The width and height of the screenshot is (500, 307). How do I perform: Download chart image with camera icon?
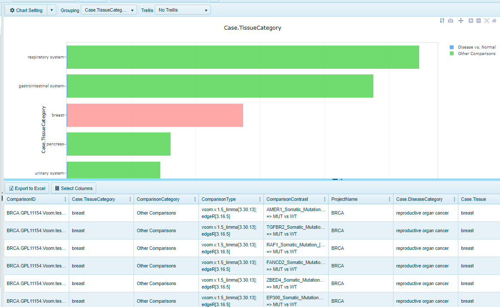coord(450,21)
